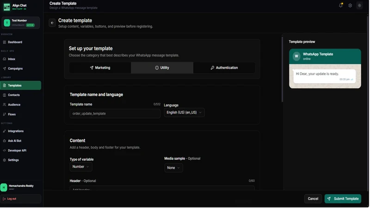Open Inbox from the sidebar

(20, 59)
